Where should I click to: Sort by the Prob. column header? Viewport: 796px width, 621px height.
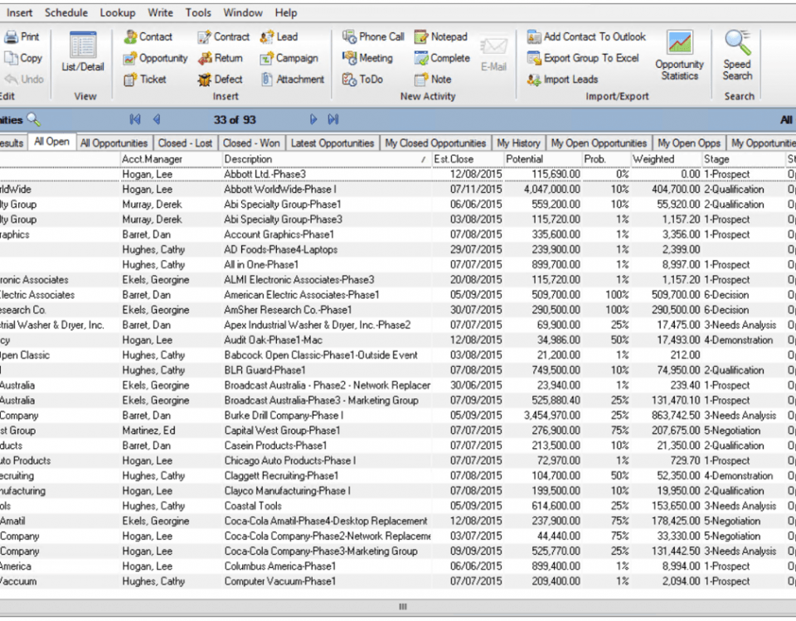(x=606, y=159)
